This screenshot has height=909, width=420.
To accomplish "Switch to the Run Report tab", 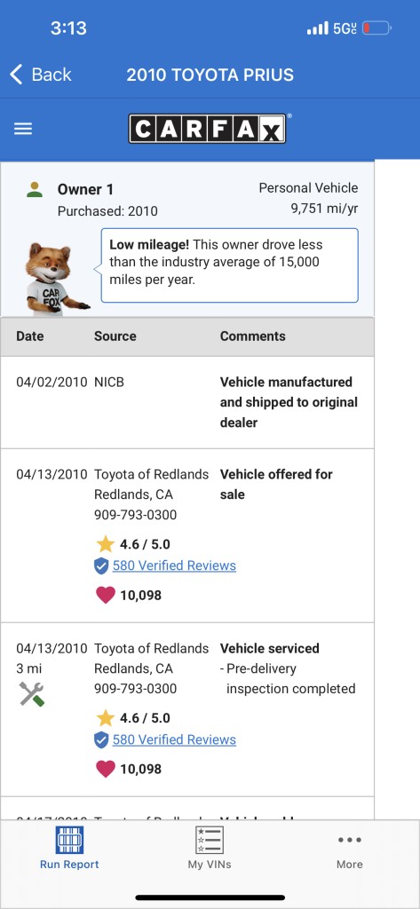I will pos(69,848).
